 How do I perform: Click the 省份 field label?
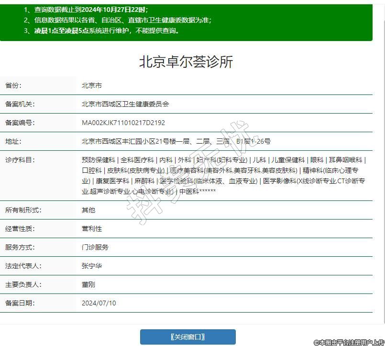pos(13,85)
